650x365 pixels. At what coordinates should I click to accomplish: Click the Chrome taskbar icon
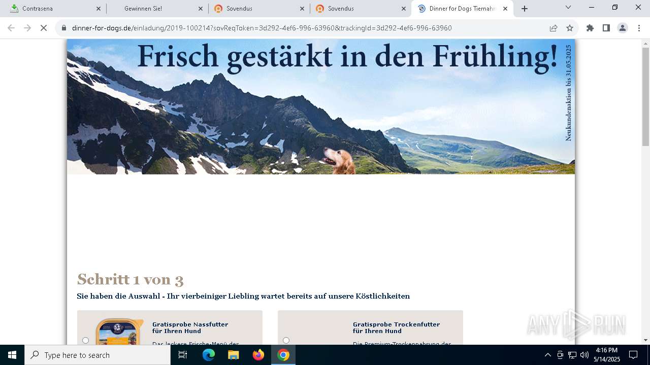[283, 355]
